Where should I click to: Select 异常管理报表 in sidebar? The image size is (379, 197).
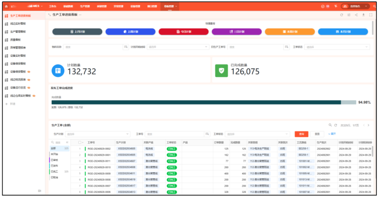pyautogui.click(x=18, y=48)
